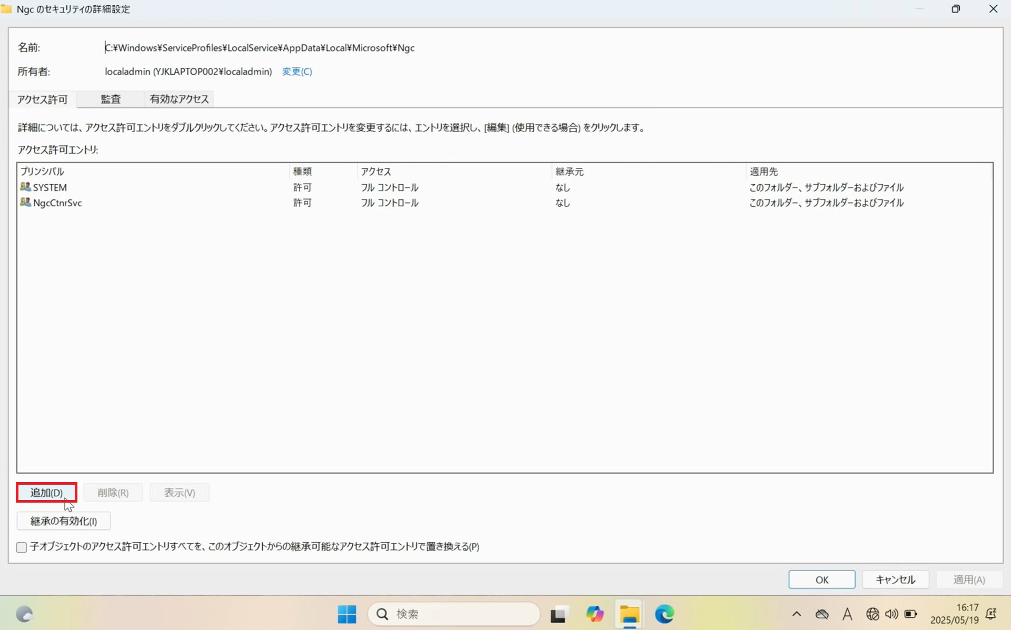The height and width of the screenshot is (630, 1011).
Task: Open Microsoft Edge from the taskbar
Action: [x=665, y=614]
